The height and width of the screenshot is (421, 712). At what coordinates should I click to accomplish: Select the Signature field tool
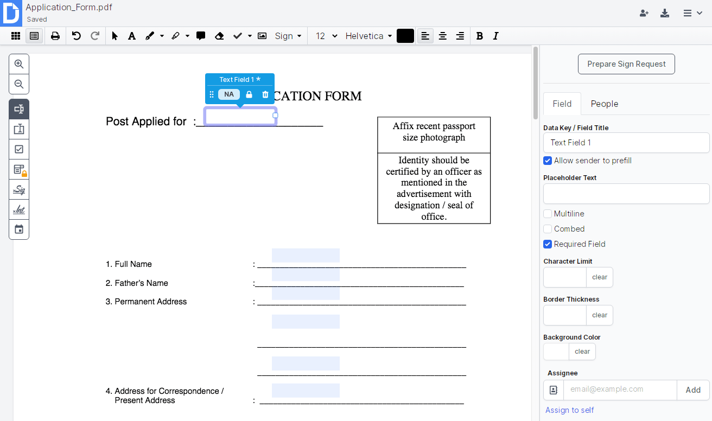tap(19, 189)
